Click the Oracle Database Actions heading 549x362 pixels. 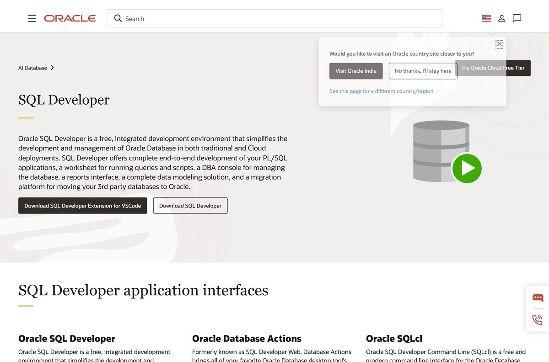click(247, 339)
